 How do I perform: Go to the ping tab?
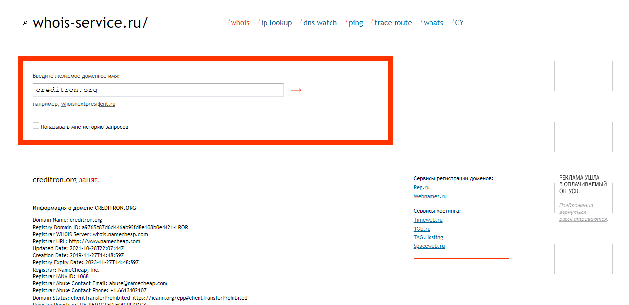[355, 23]
